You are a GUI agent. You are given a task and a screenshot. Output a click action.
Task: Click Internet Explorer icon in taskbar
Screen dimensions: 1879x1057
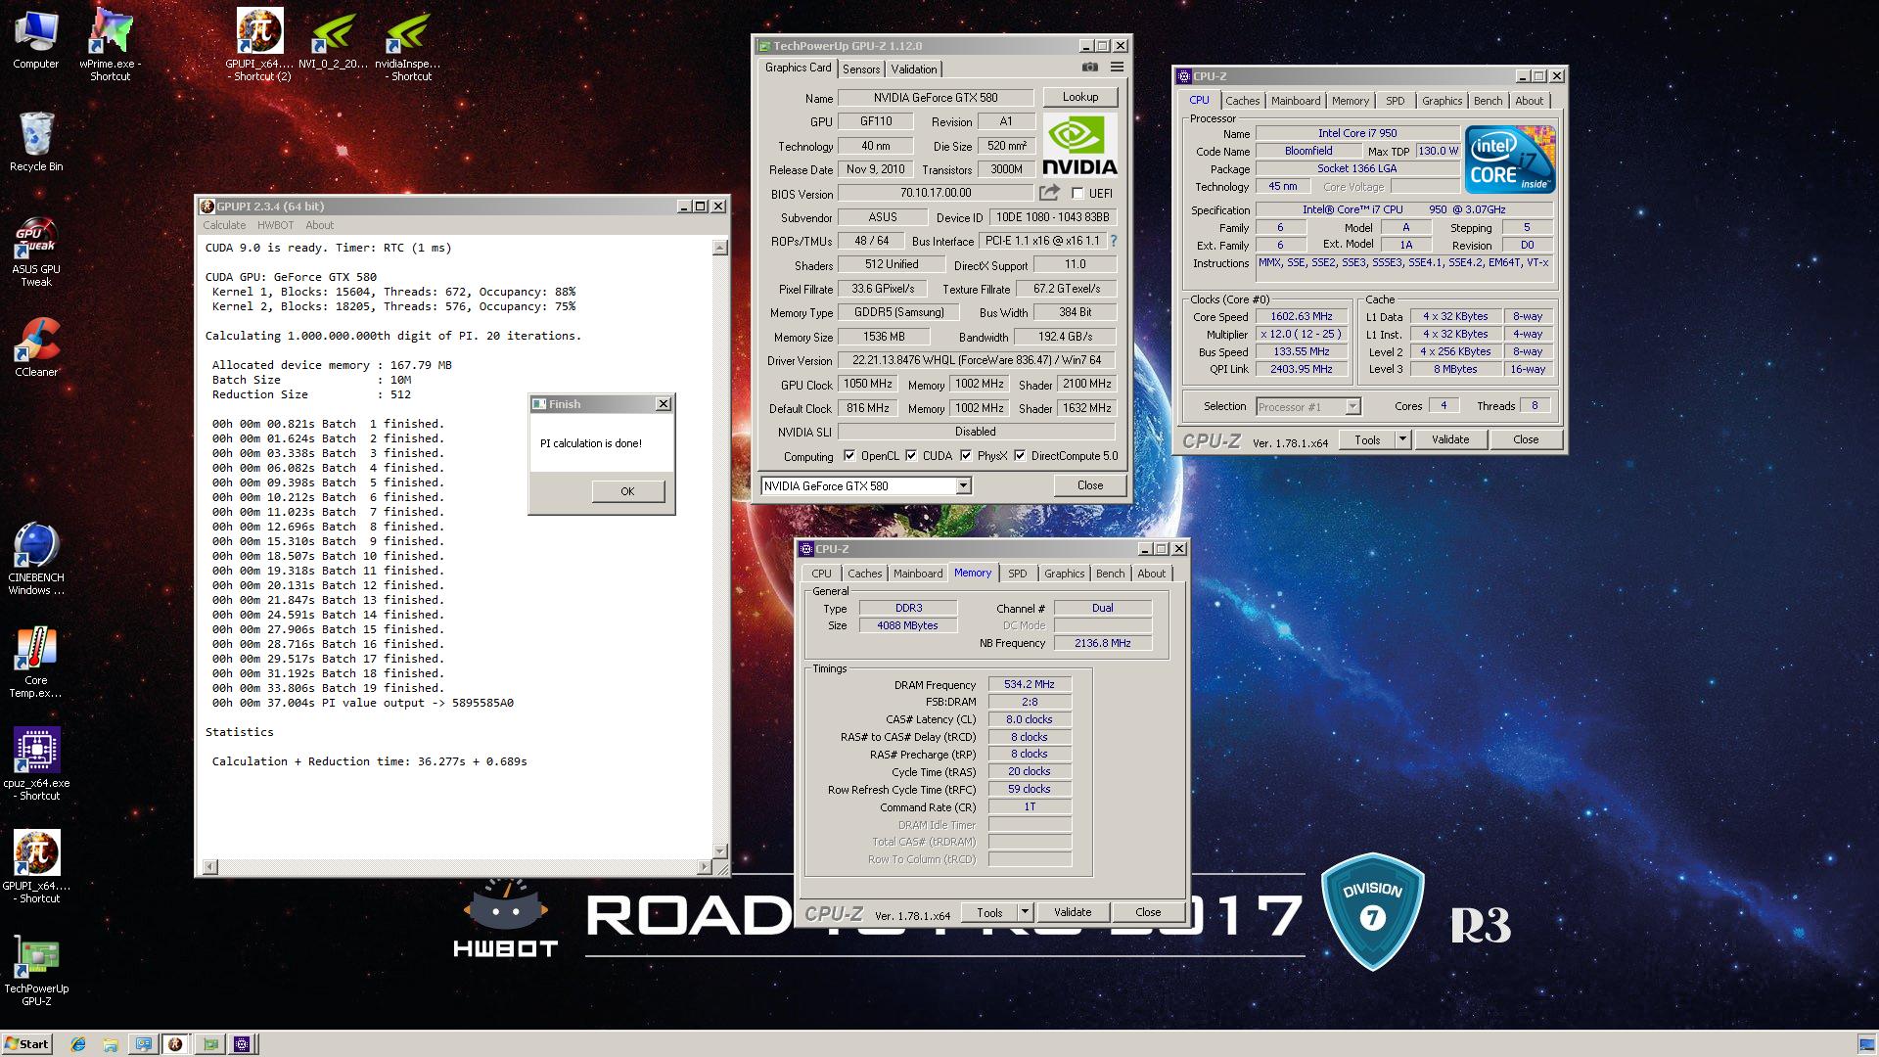[78, 1044]
